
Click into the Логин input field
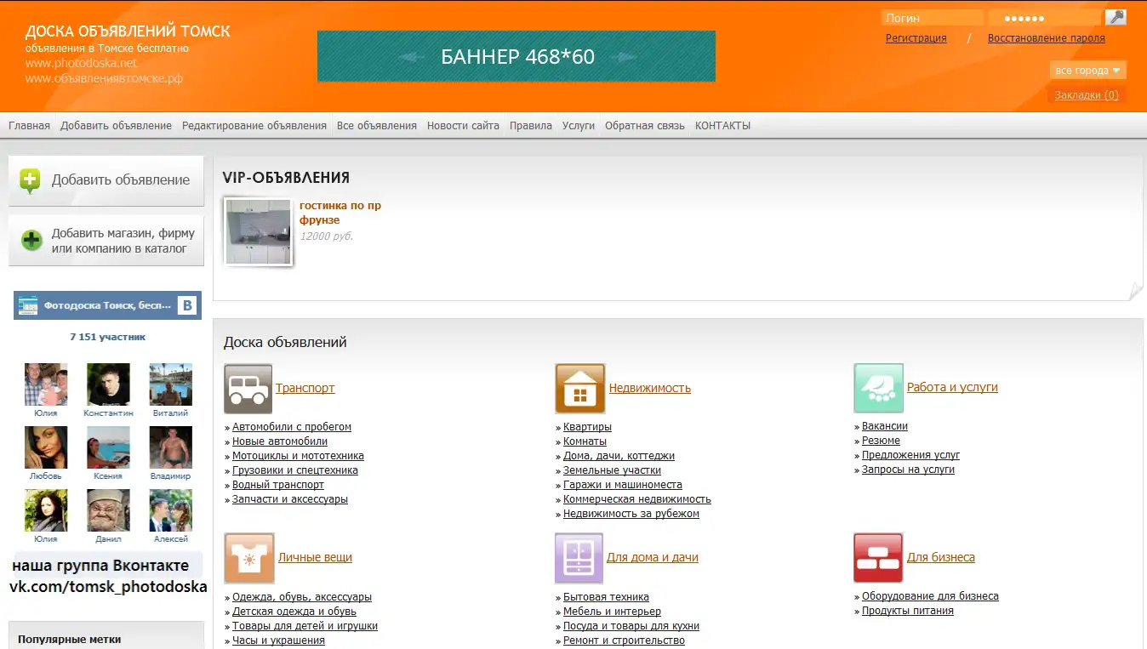pos(932,18)
